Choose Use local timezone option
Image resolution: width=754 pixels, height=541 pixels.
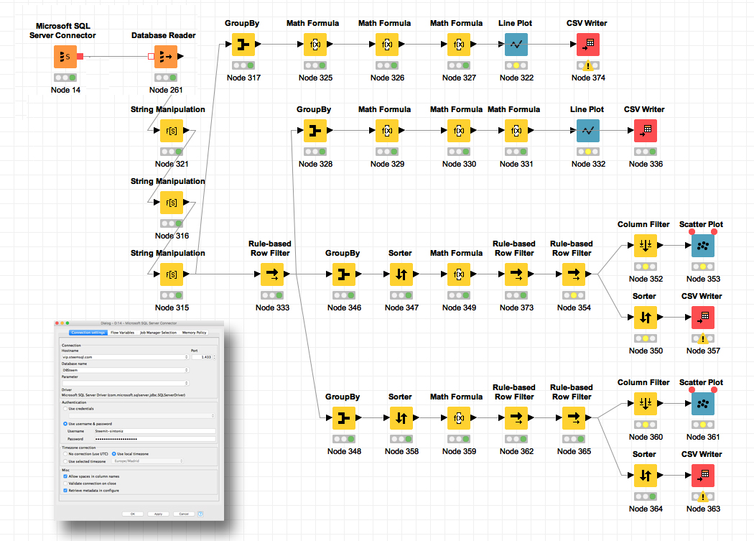pos(114,454)
